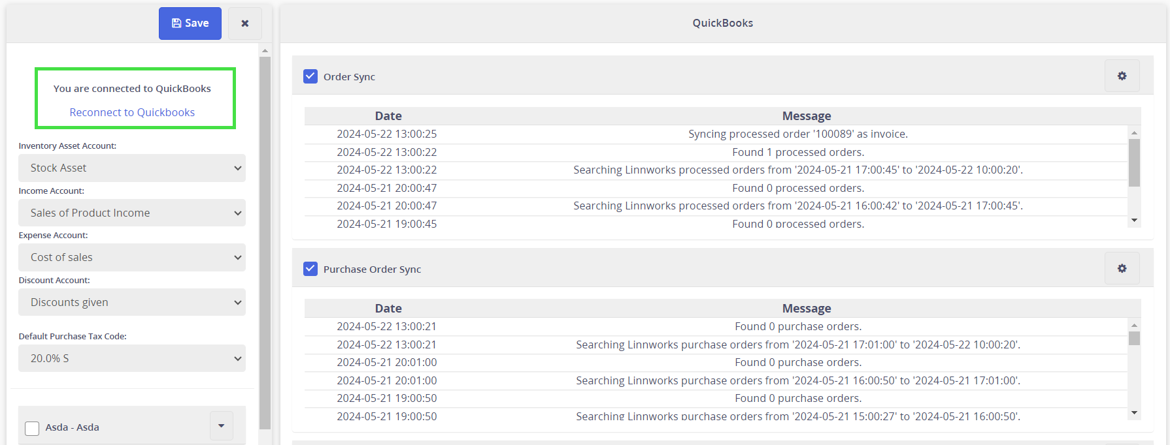Click the Purchase Order Sync log scrollbar thumb
Screen dimensions: 1170x445
(x=1135, y=338)
